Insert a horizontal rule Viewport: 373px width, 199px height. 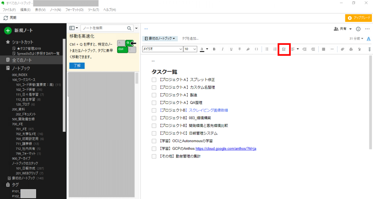tap(332, 49)
